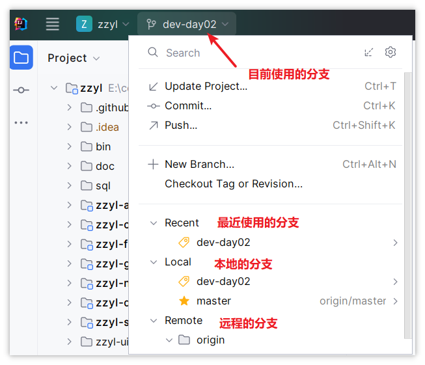Click the branch popup vertical scrollbar

(x=408, y=205)
